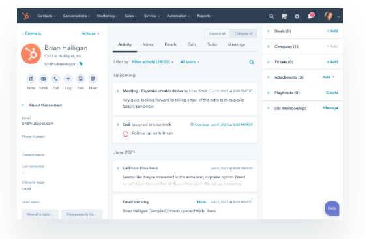
Task: Open account dropdown arrow beside avatar
Action: click(339, 16)
